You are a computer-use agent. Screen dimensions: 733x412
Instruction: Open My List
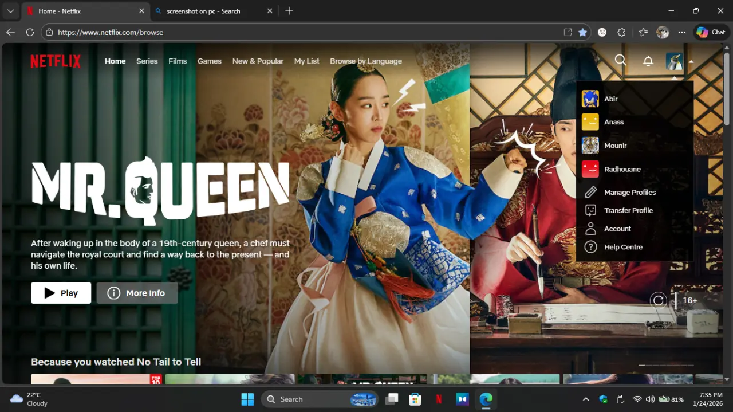tap(307, 61)
